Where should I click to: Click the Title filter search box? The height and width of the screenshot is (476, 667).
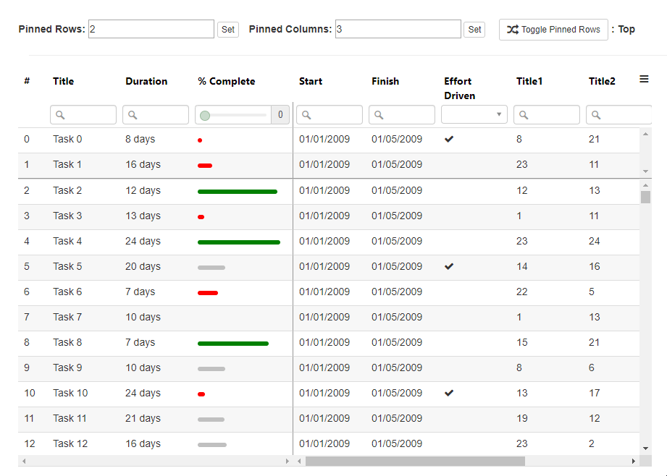pos(83,115)
